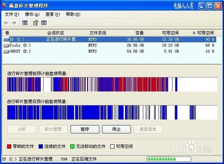224x164 pixels.
Task: Click the NTFS cell in Tools (D:) row
Action: point(93,46)
